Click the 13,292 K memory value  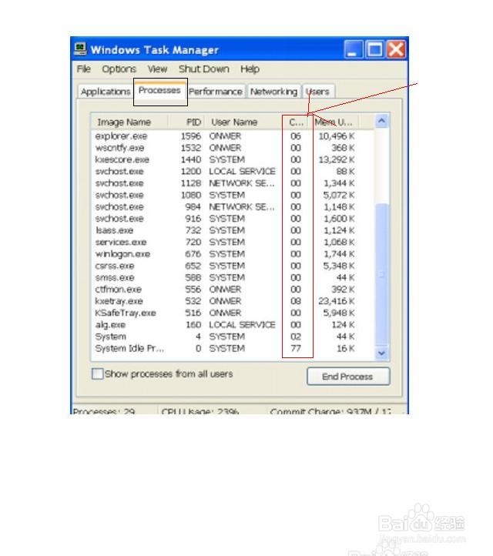[x=336, y=159]
